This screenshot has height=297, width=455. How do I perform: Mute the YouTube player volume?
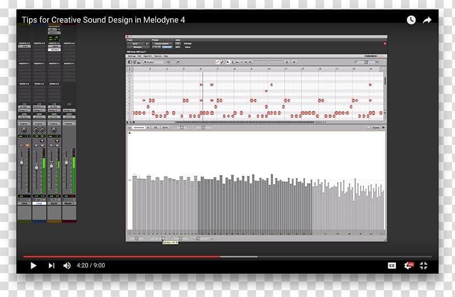67,266
